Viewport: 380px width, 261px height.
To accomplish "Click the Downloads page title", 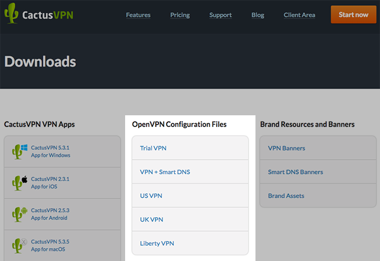I will 40,61.
